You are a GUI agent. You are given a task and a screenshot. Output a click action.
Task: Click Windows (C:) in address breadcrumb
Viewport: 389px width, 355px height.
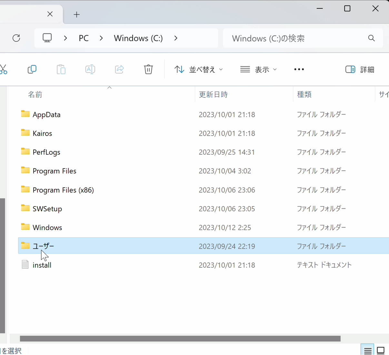138,38
